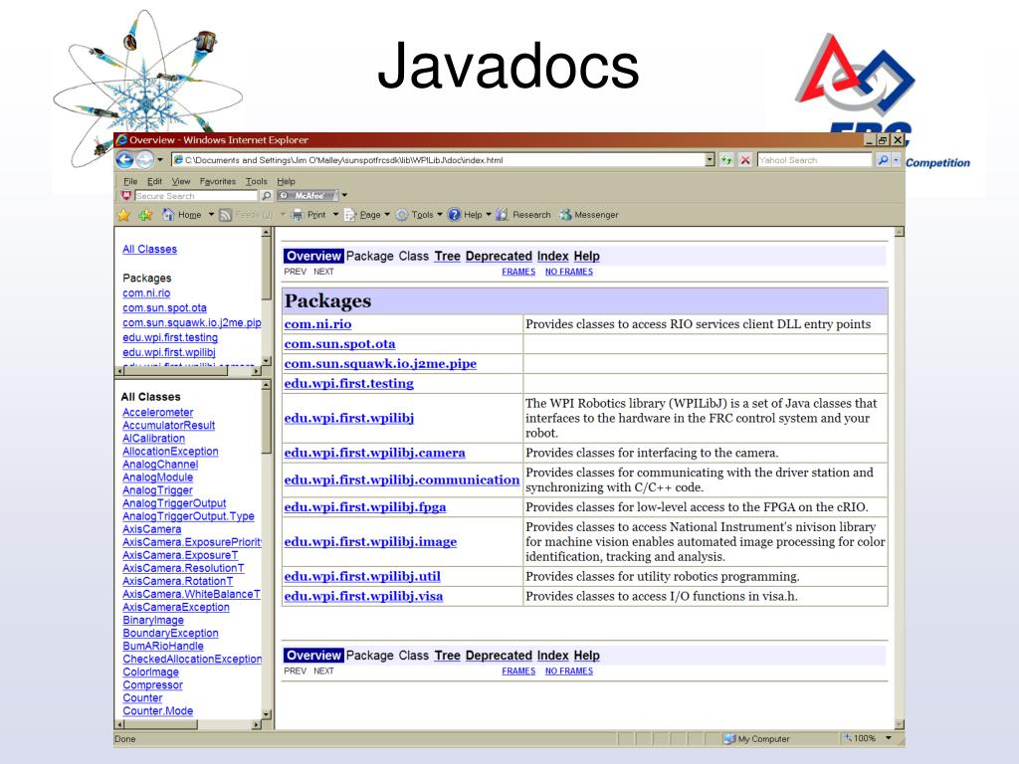The width and height of the screenshot is (1019, 764).
Task: Open the Help toolbar dropdown arrow
Action: click(489, 215)
